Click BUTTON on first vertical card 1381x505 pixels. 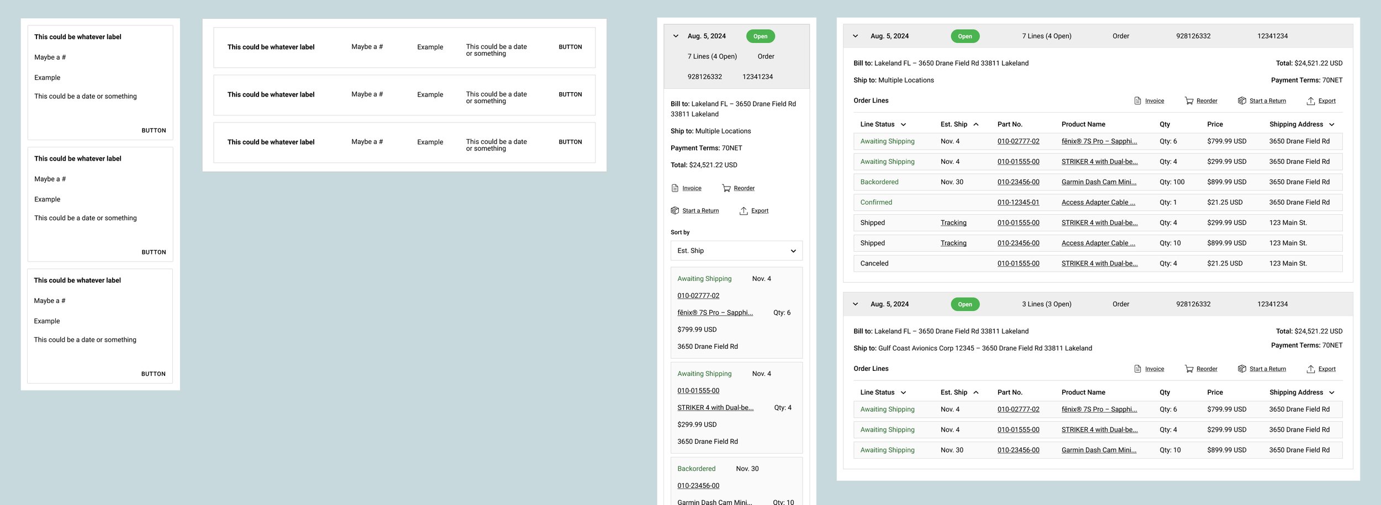tap(154, 131)
